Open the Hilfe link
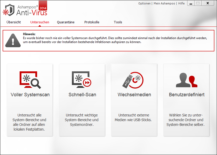The height and width of the screenshot is (155, 217). tap(181, 3)
